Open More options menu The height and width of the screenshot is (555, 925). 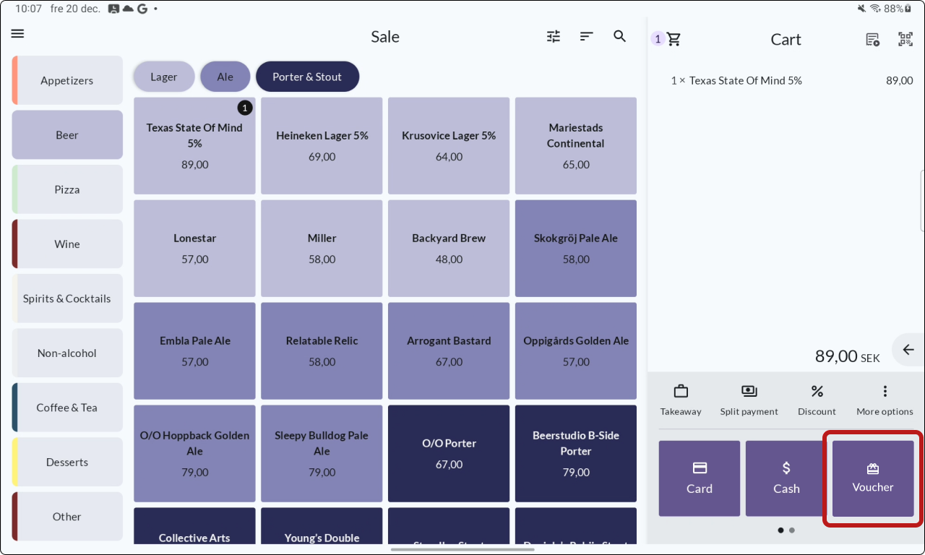point(885,400)
